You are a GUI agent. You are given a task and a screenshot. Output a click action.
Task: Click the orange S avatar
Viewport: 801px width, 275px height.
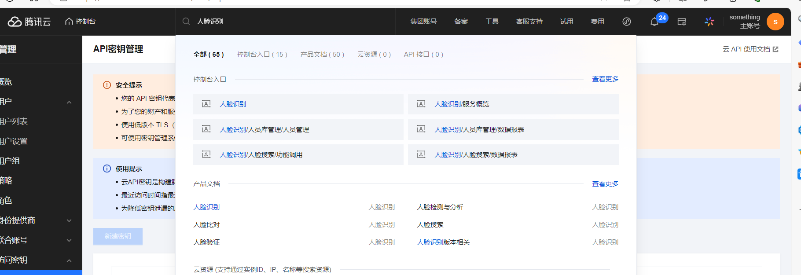(775, 22)
